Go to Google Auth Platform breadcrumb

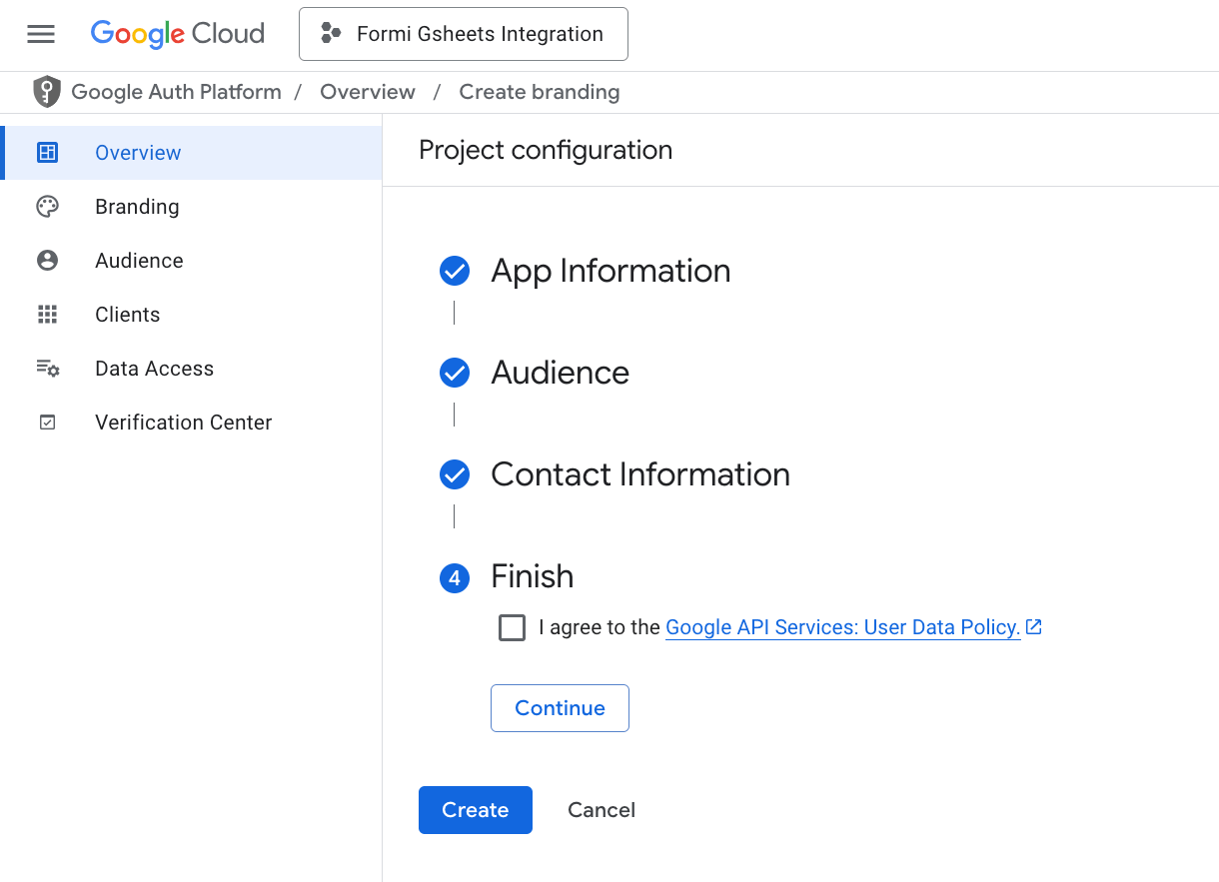176,92
